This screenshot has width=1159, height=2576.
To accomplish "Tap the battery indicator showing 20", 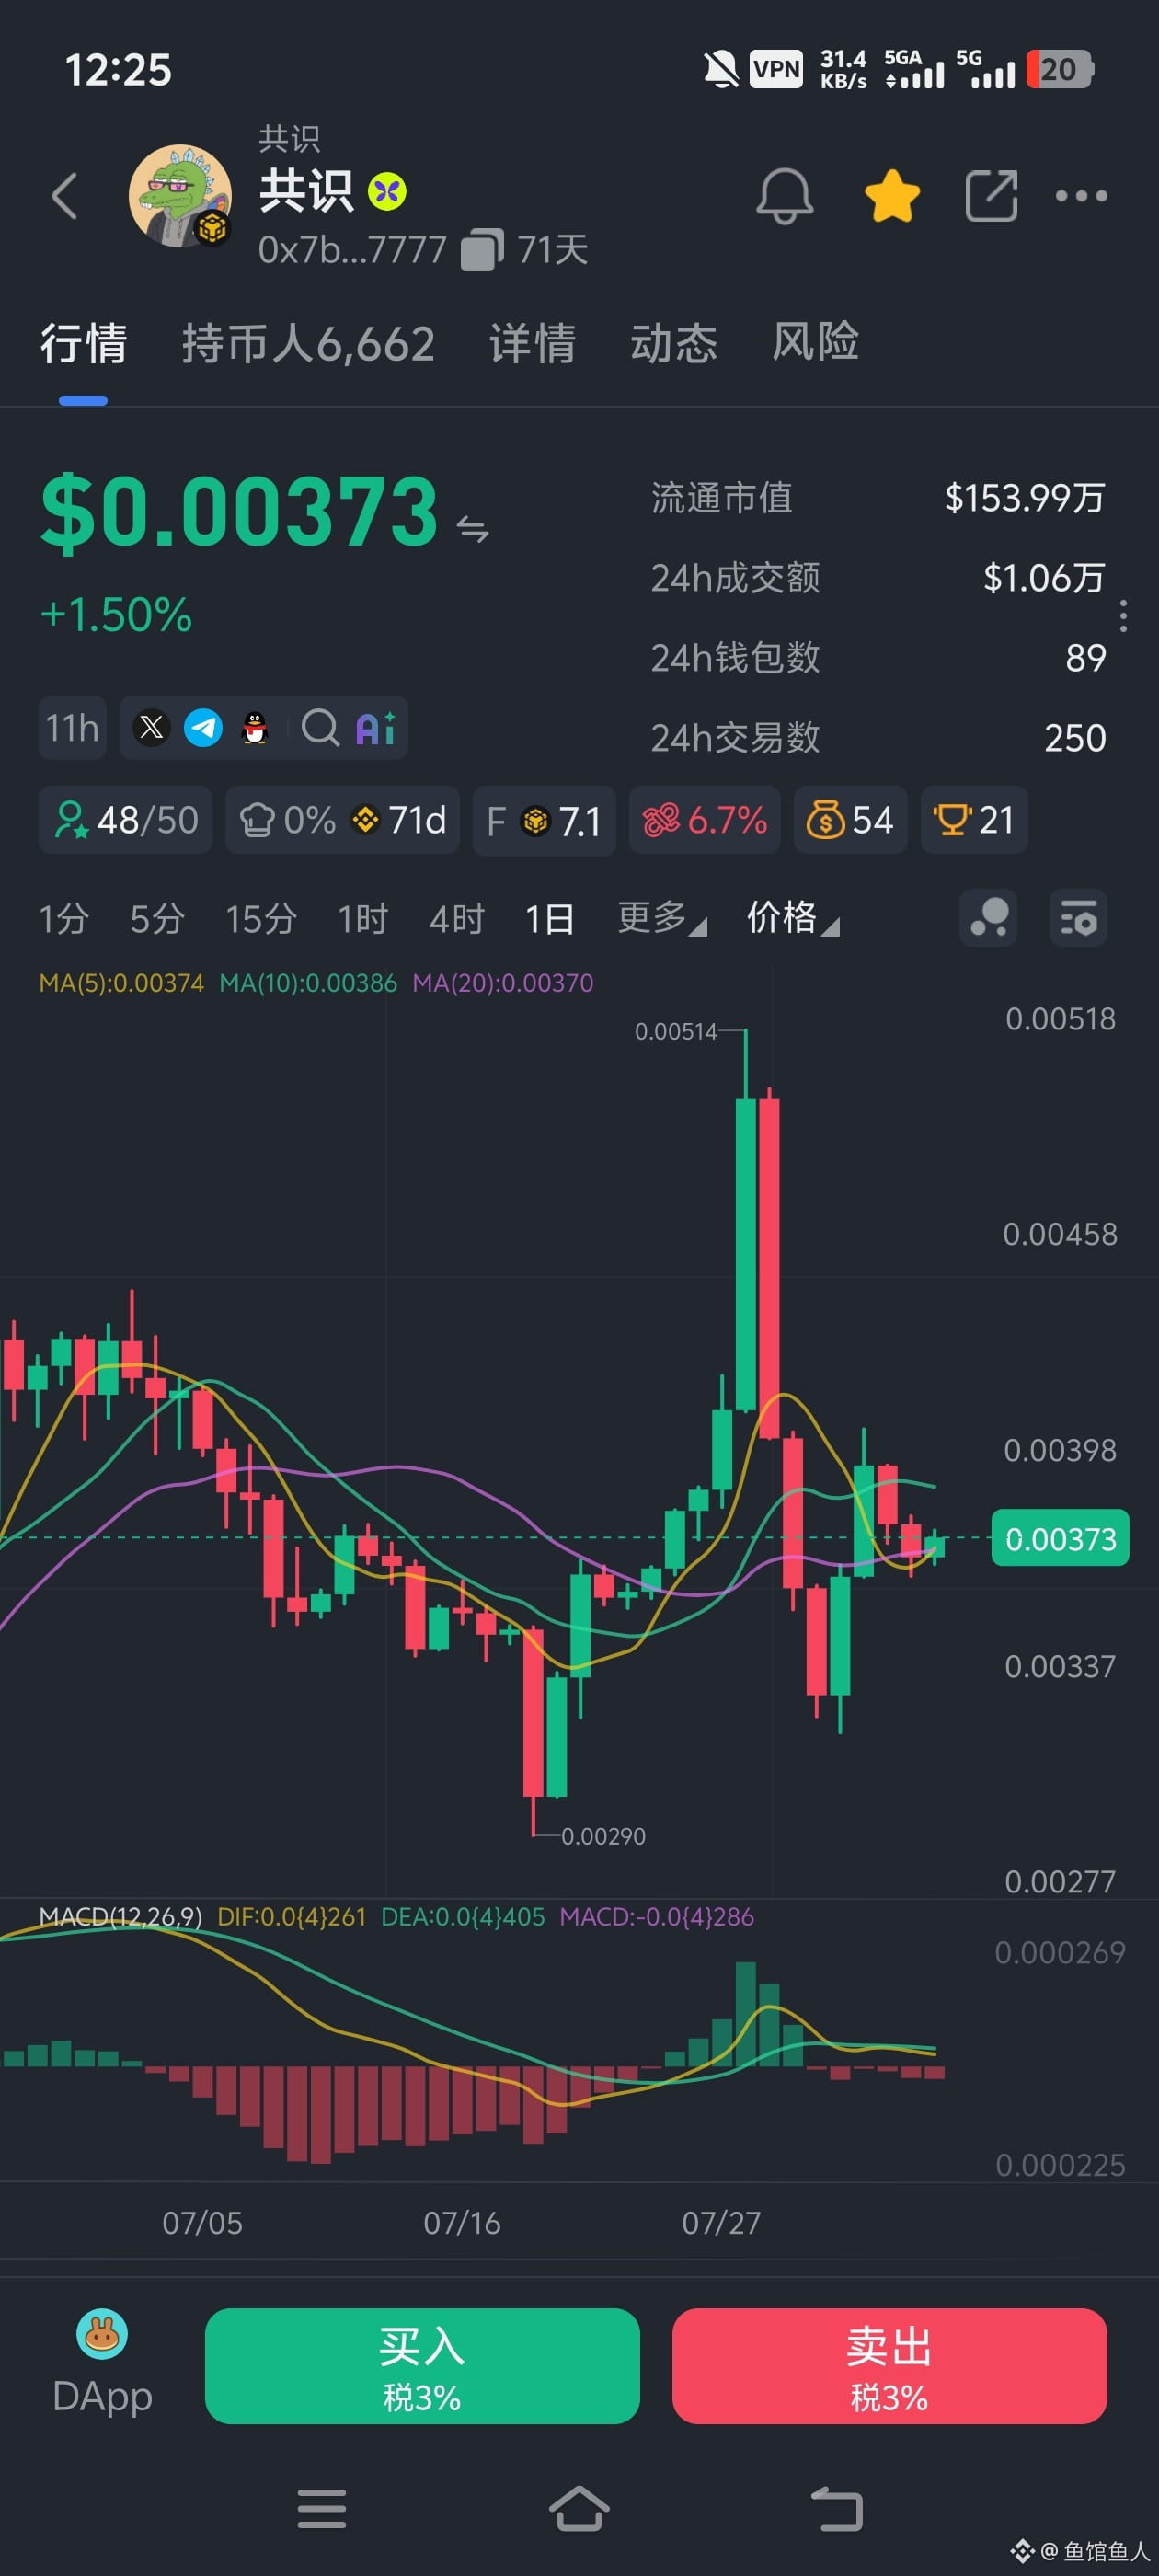I will point(1060,69).
